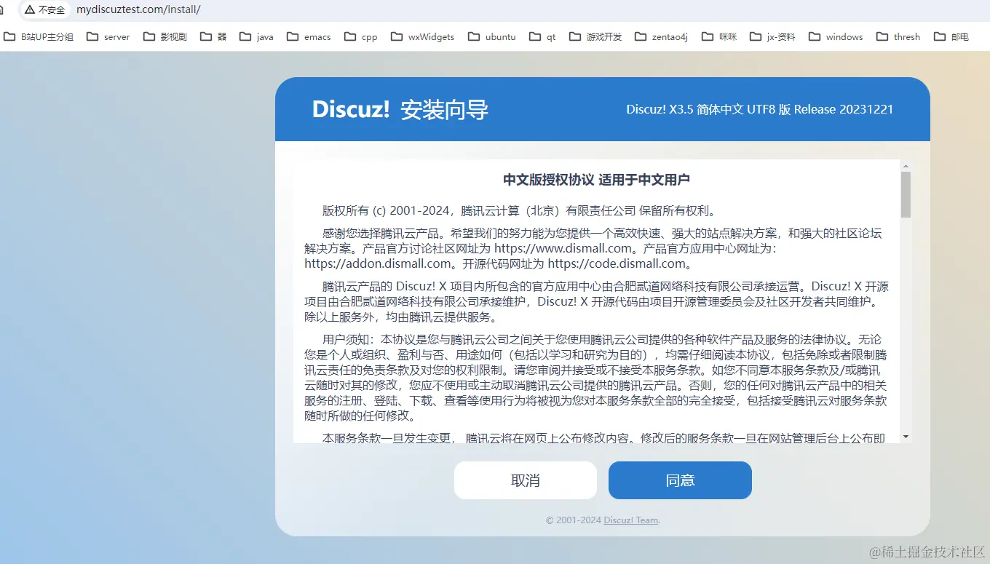Open the java bookmark folder
The height and width of the screenshot is (564, 990).
point(256,36)
